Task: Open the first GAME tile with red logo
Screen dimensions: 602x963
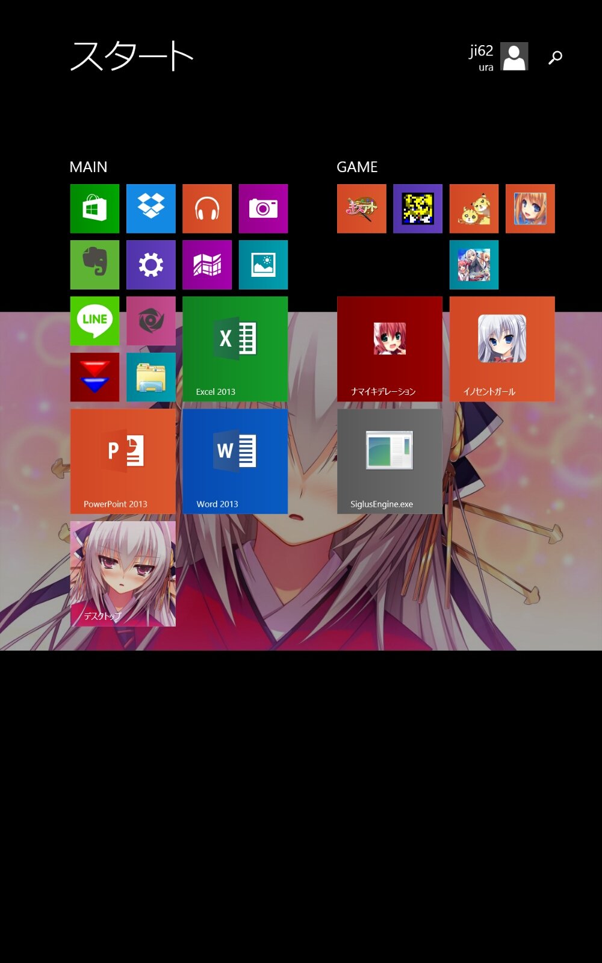Action: coord(362,209)
